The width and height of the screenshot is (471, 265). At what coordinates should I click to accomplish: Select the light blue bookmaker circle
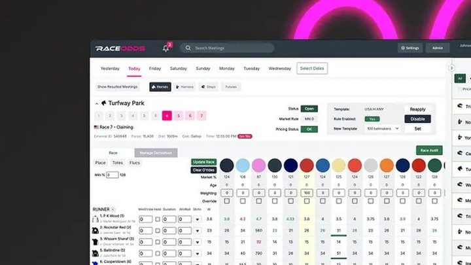(243, 166)
